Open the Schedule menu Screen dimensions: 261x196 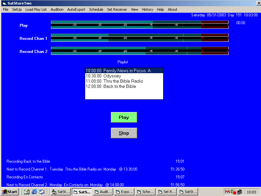(96, 9)
